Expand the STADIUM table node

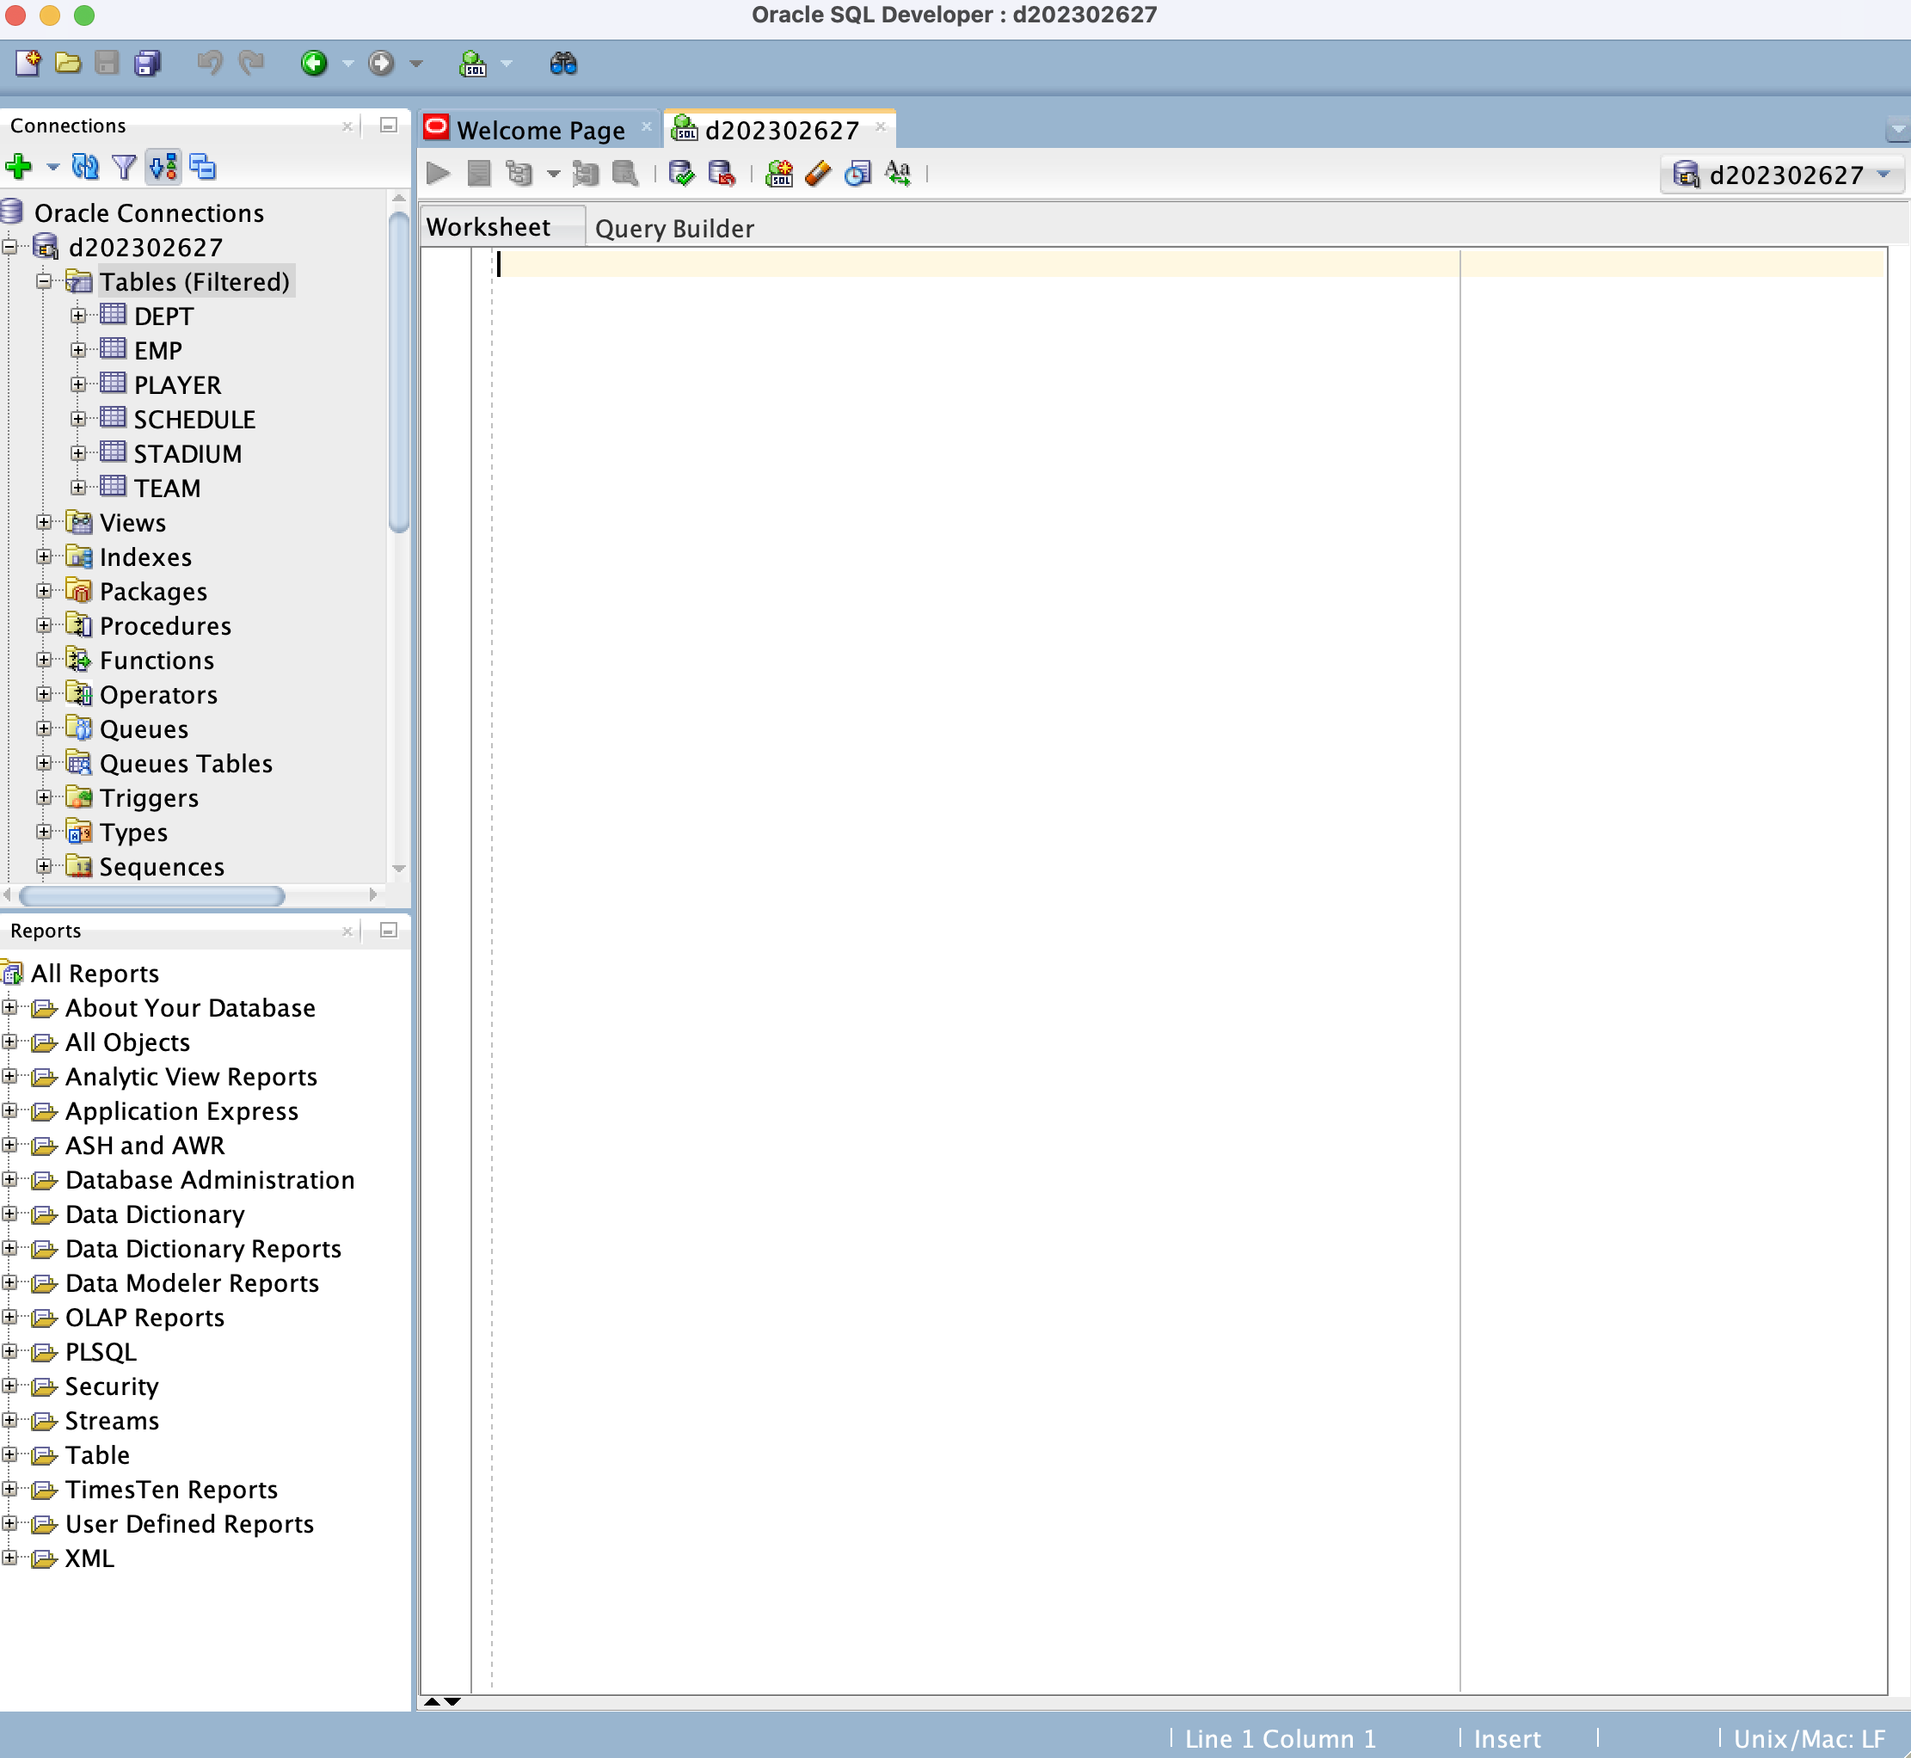[78, 452]
